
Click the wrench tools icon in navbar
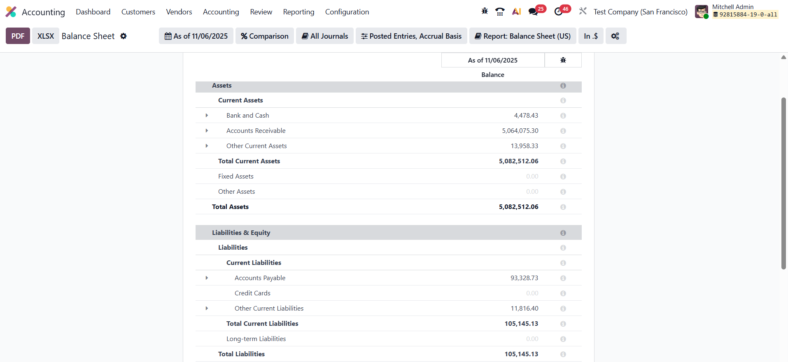(x=583, y=11)
